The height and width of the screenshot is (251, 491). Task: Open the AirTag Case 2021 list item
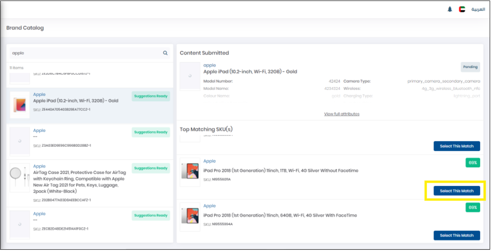click(x=78, y=179)
